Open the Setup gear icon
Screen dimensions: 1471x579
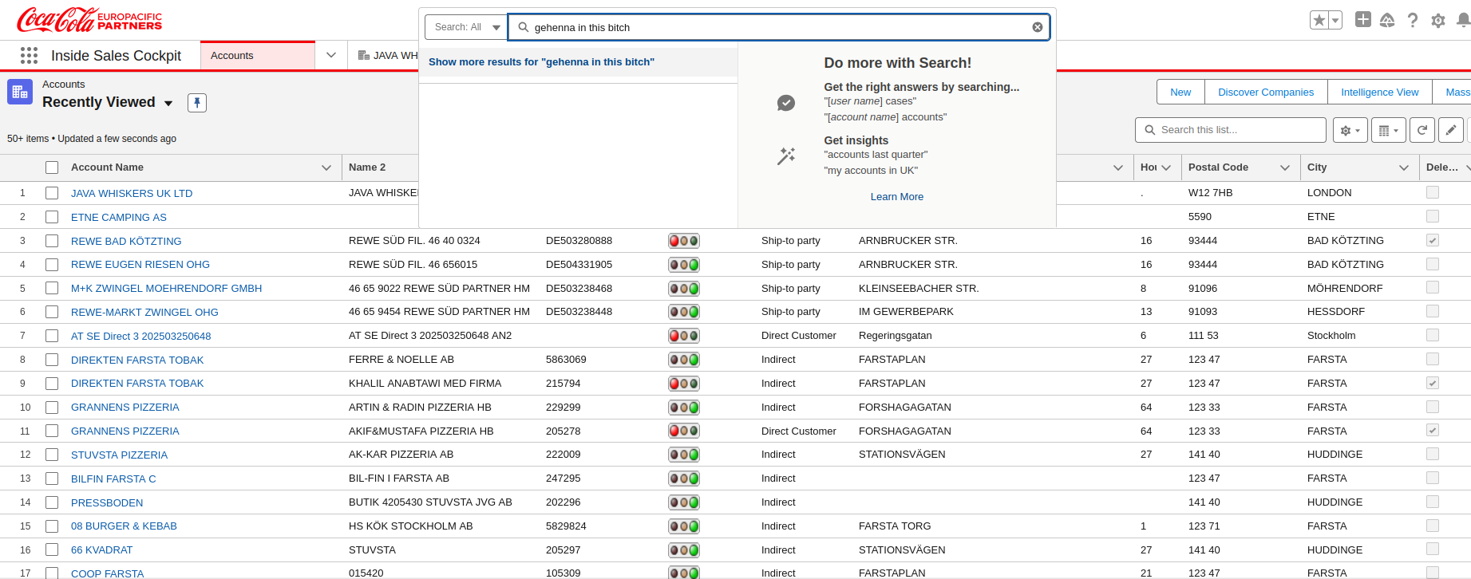coord(1438,21)
